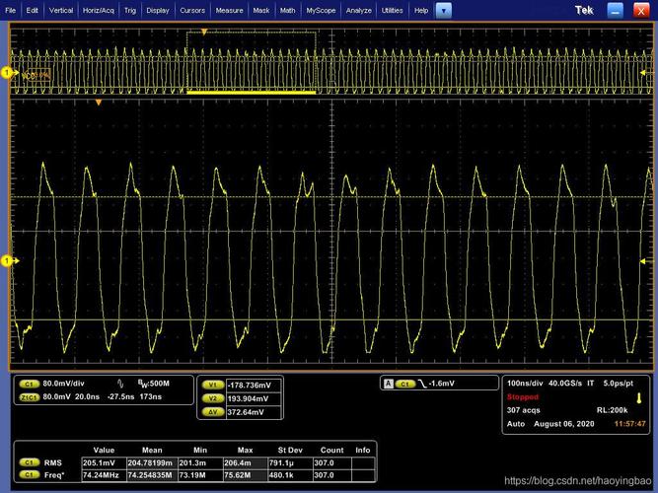
Task: Click the 80.0mV/div scale readout
Action: [x=63, y=384]
